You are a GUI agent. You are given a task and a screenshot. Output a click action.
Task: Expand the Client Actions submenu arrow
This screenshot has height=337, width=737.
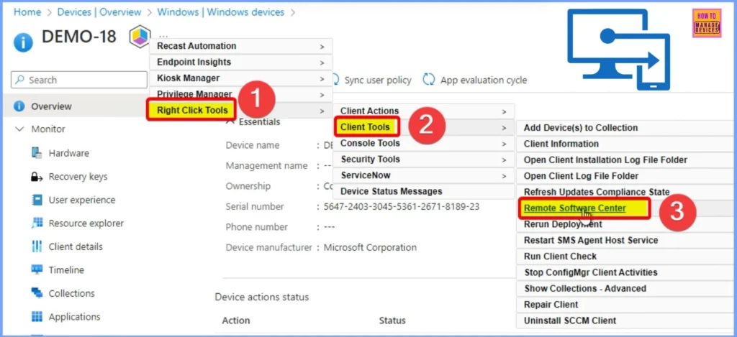(504, 111)
